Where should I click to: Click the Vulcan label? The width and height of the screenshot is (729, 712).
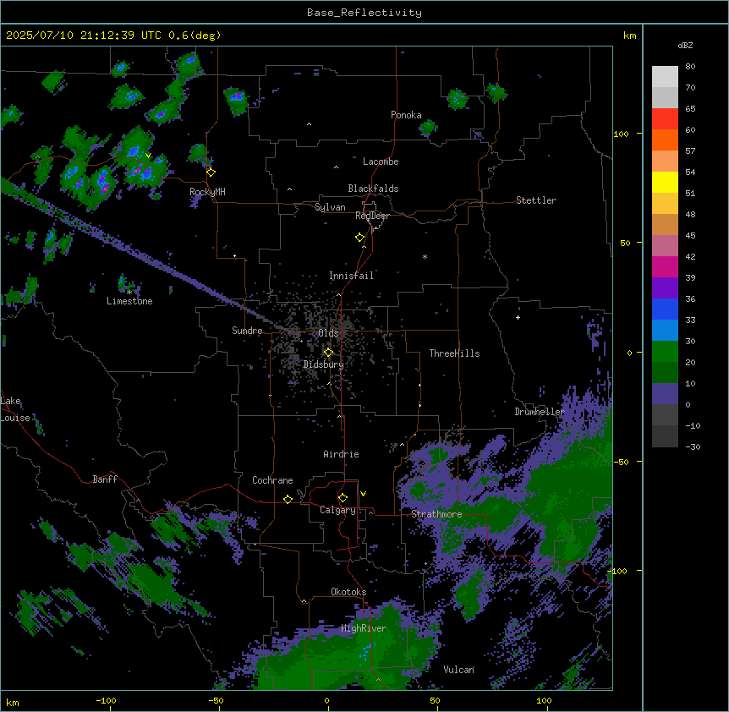[x=459, y=670]
